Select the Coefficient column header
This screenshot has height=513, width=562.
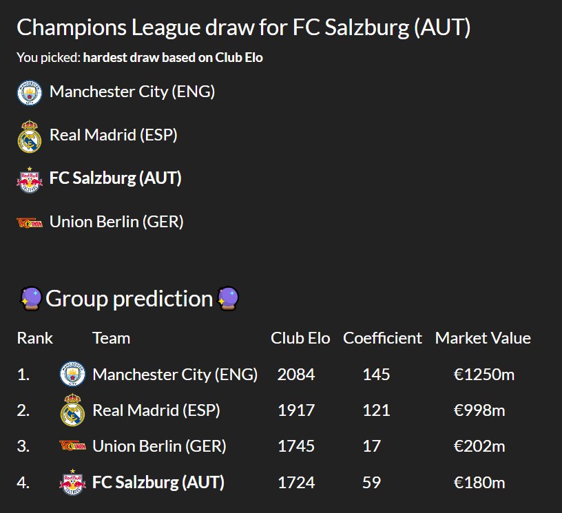pos(382,338)
